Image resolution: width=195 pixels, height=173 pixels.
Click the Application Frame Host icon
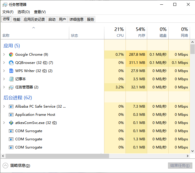tap(11, 115)
